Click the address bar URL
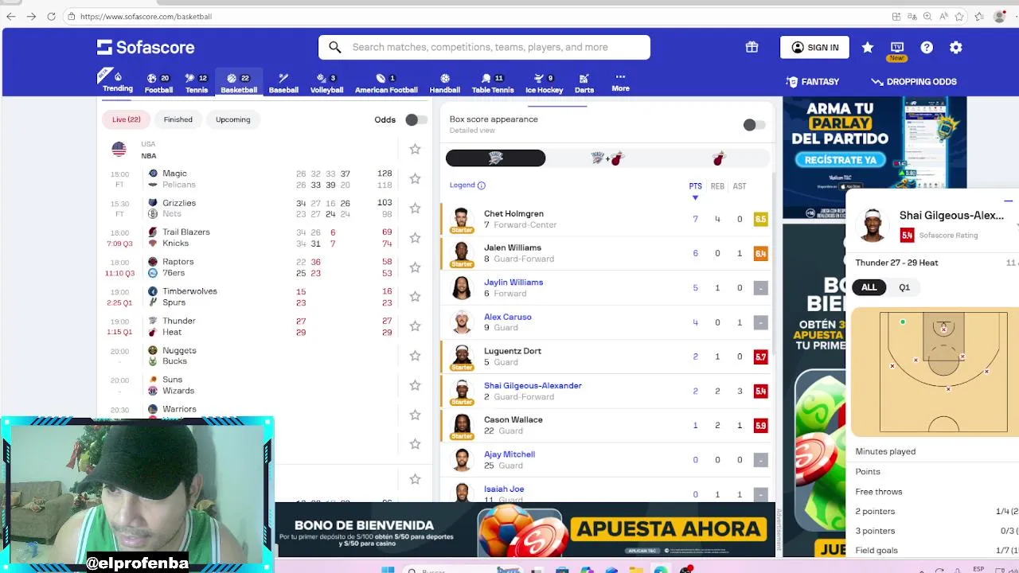Screen dimensions: 1019x573 [x=146, y=16]
